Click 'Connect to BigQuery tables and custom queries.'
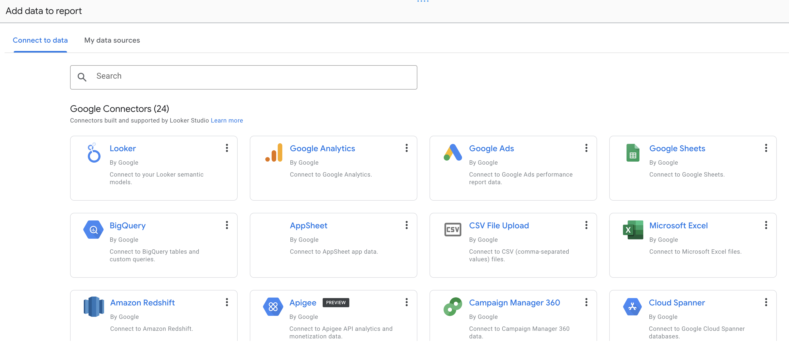The height and width of the screenshot is (345, 789). pos(154,255)
